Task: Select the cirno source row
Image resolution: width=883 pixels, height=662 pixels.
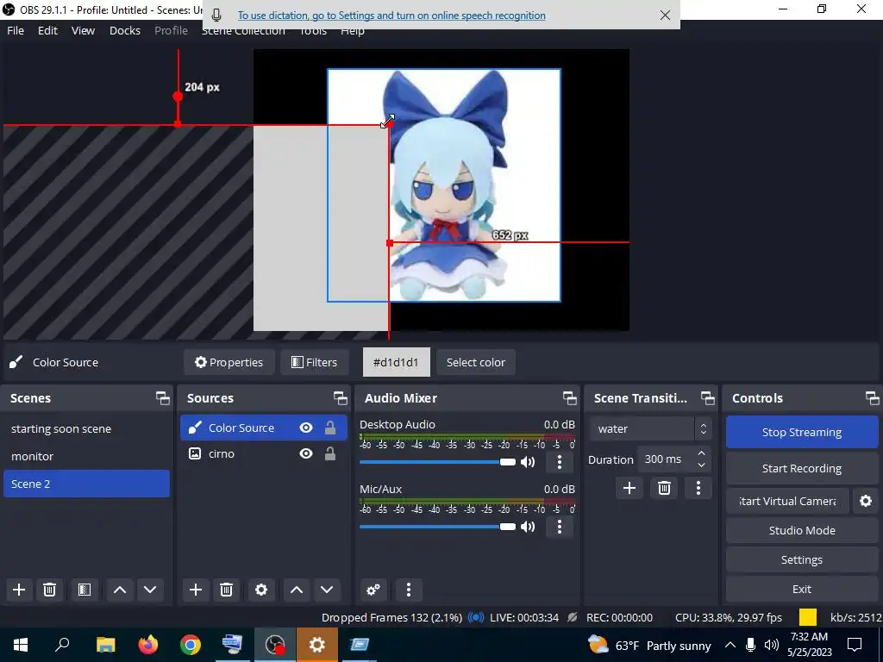Action: 264,453
